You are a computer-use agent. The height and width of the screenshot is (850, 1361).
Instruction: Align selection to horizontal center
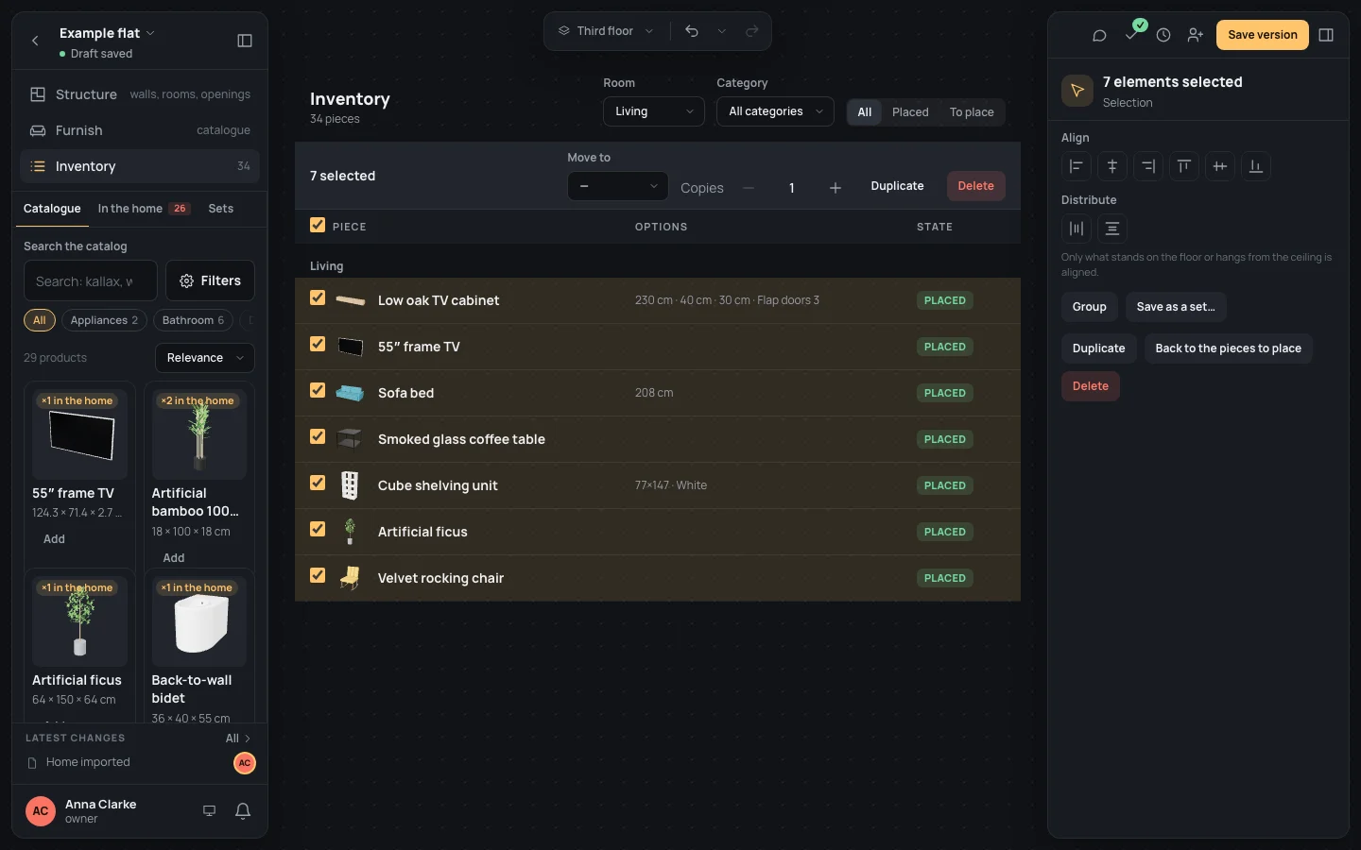coord(1112,166)
